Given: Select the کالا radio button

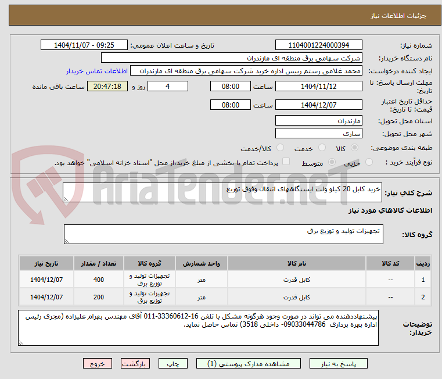Looking at the screenshot, I should pos(355,148).
